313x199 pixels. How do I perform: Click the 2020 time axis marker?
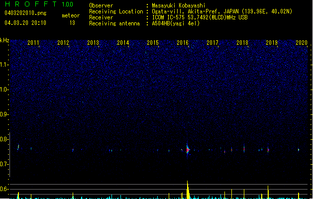[302, 43]
